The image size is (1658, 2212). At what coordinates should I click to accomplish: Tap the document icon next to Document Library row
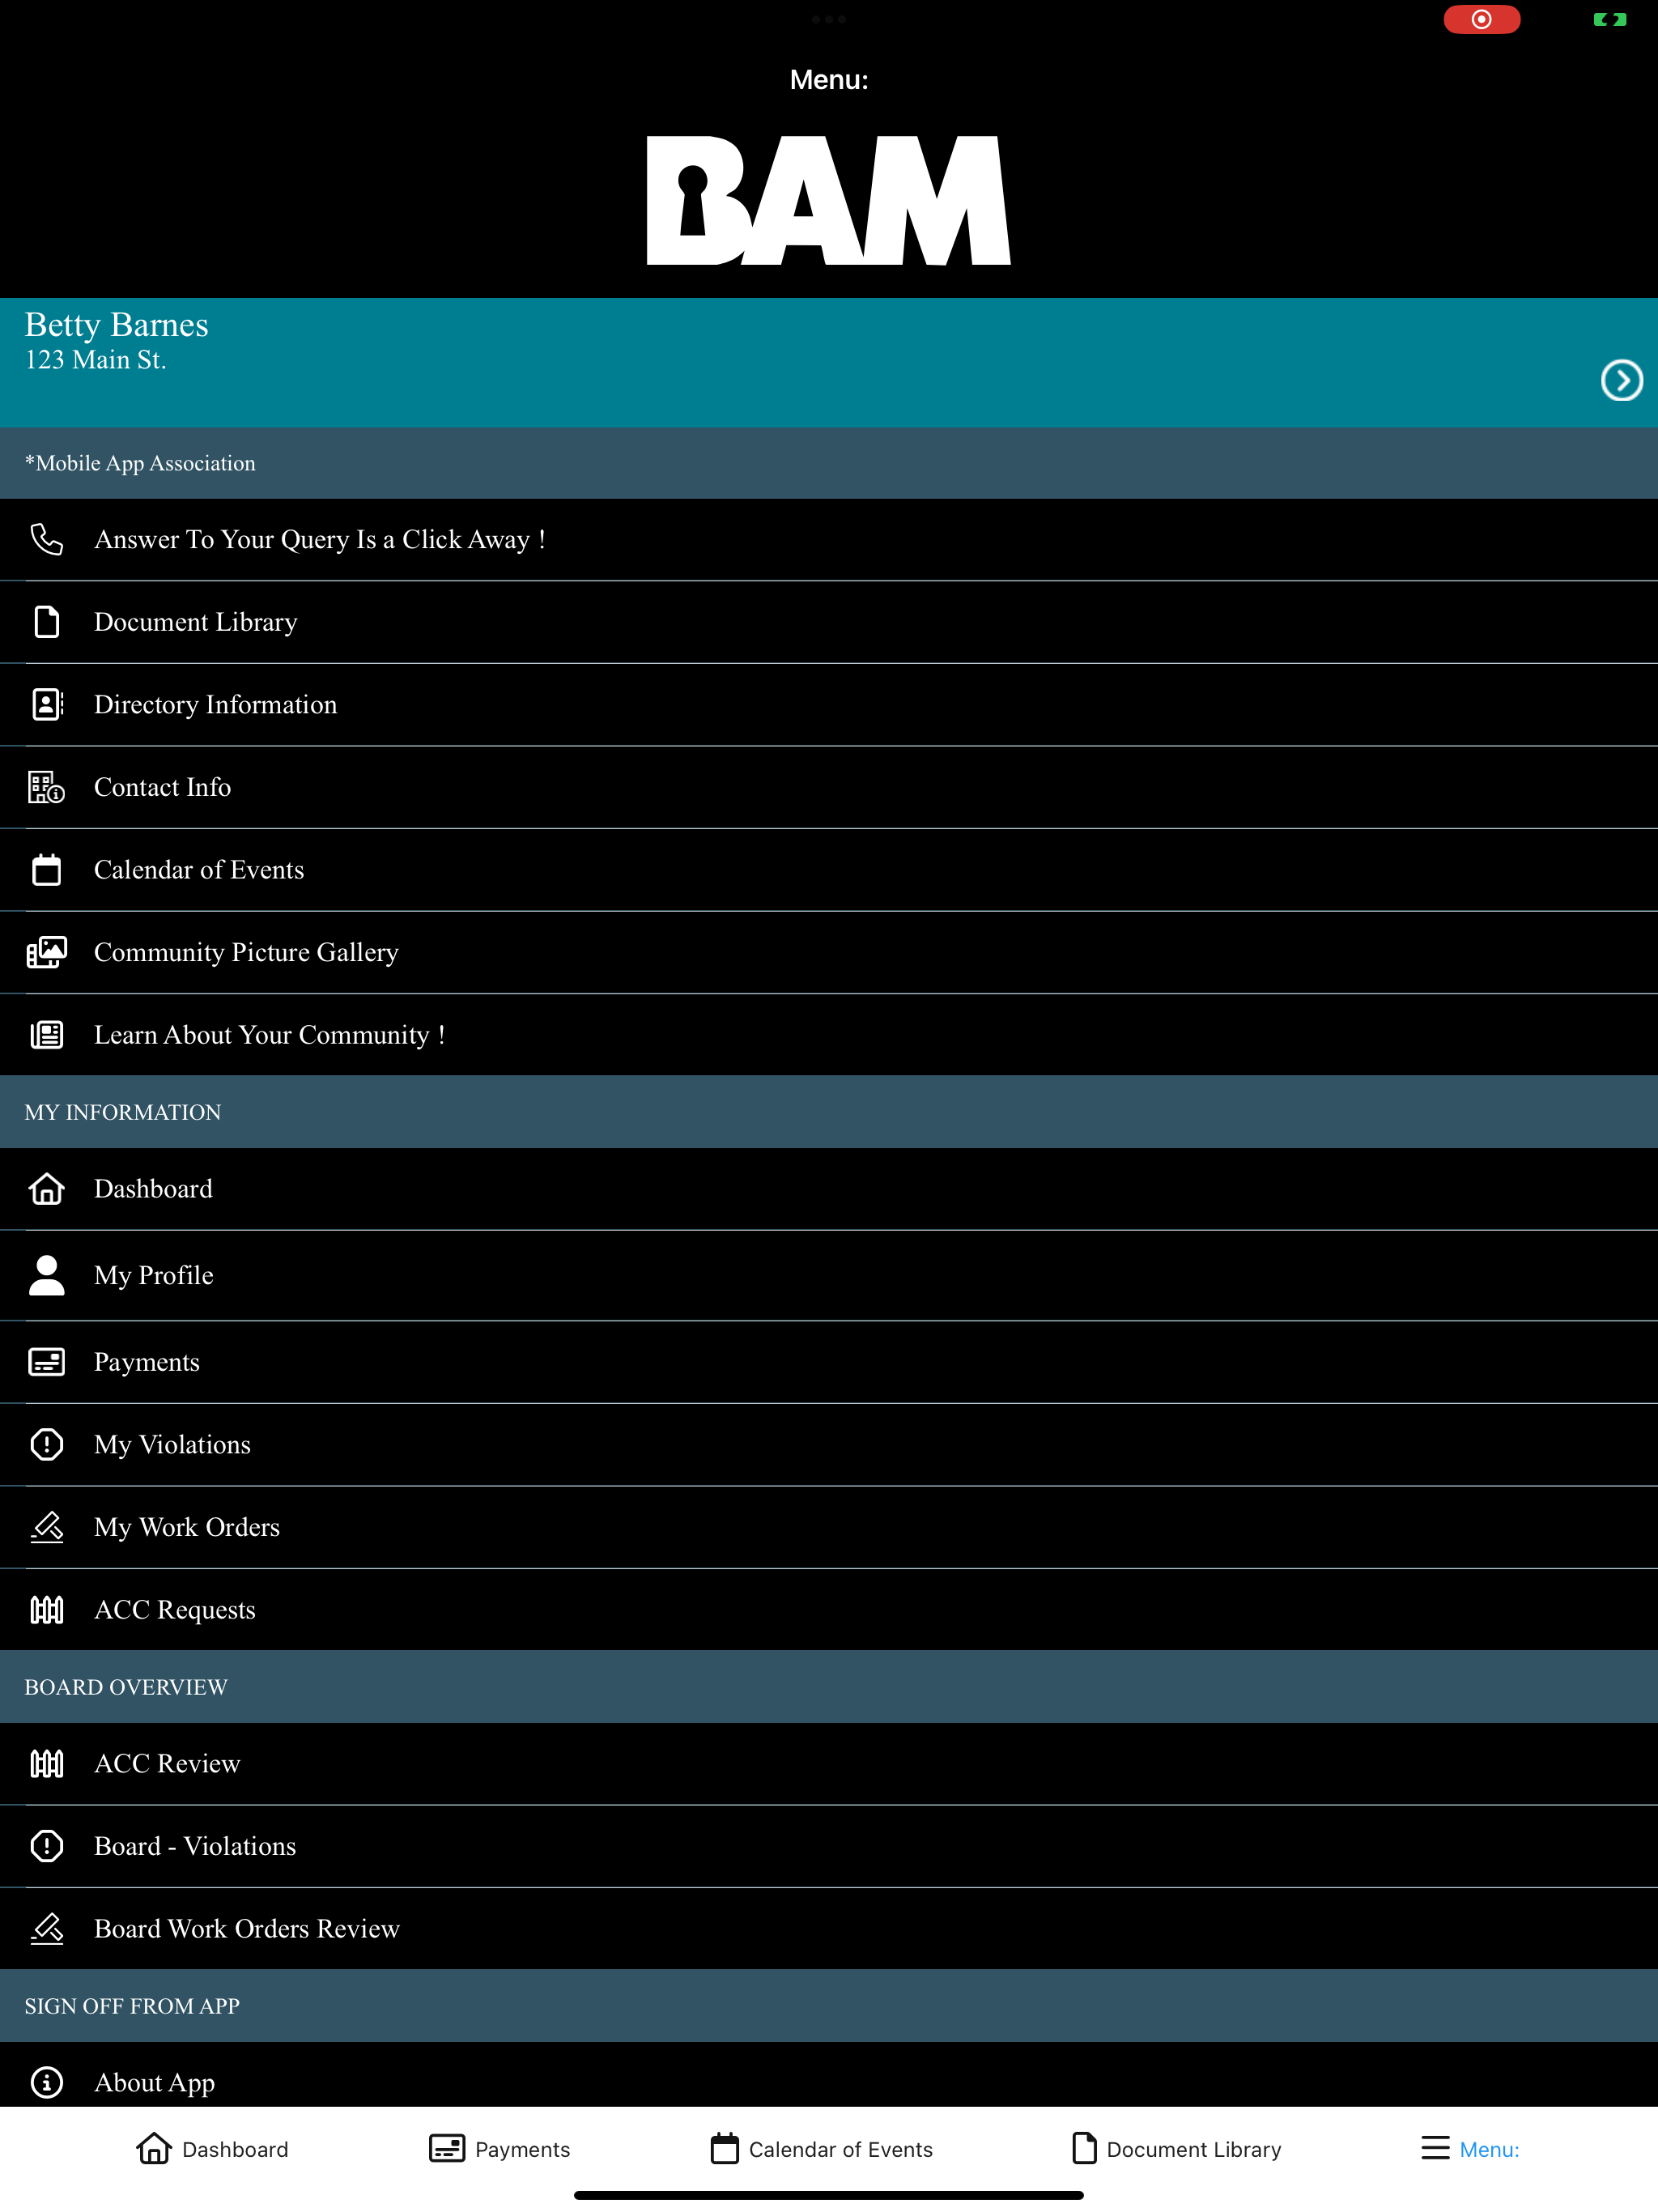(x=47, y=622)
